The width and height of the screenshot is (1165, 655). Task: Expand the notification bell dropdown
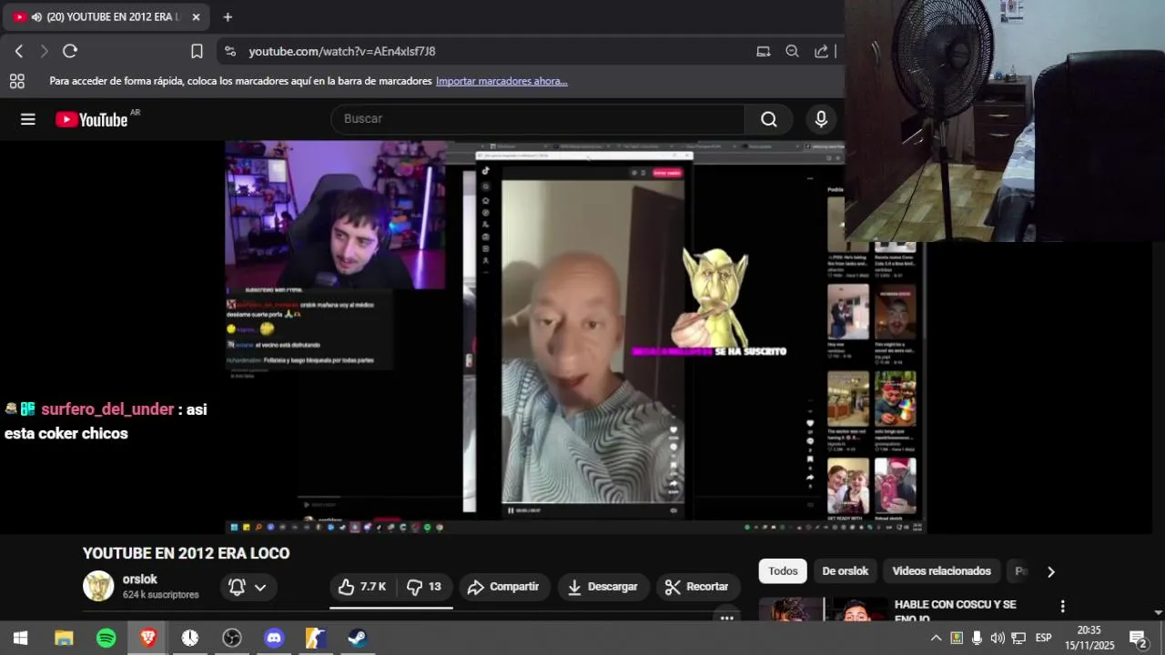(x=248, y=587)
